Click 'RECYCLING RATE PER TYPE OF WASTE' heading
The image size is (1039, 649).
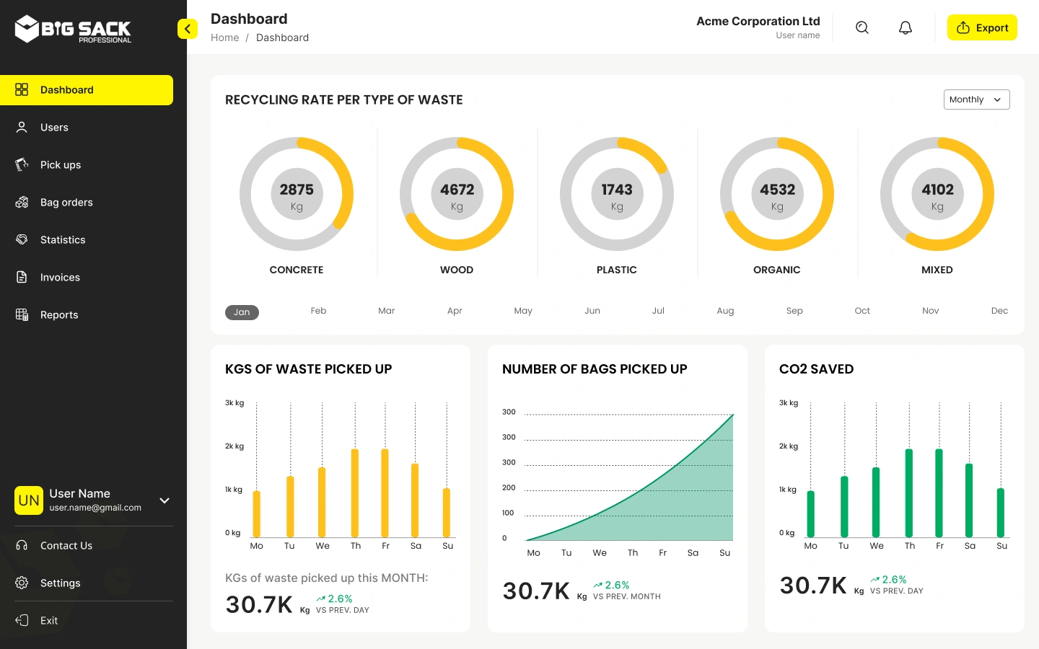tap(344, 100)
